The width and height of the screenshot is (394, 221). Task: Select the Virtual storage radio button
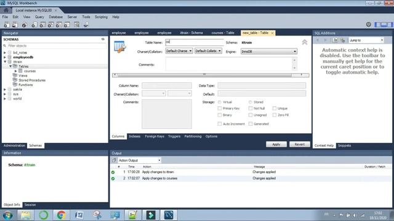[x=220, y=102]
